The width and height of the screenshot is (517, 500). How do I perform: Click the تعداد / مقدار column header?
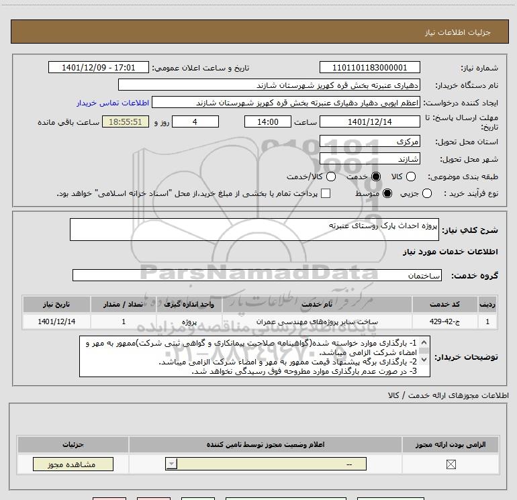pos(124,304)
